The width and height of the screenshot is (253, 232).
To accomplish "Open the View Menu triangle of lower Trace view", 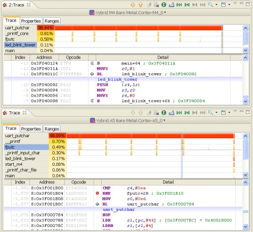I will click(235, 111).
